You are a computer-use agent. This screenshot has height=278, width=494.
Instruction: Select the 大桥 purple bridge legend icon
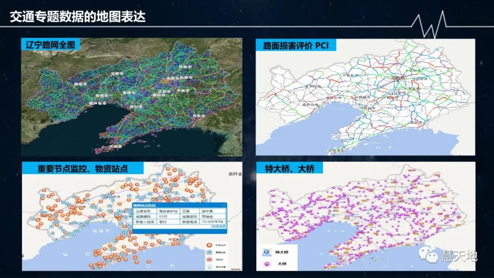click(268, 263)
